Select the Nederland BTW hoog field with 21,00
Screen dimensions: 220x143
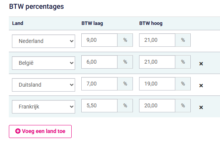tap(157, 40)
